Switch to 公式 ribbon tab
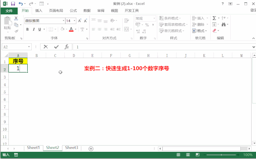256x159 pixels. (73, 10)
